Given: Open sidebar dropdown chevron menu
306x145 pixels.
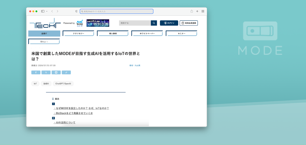Looking at the screenshot, I should [x=47, y=11].
